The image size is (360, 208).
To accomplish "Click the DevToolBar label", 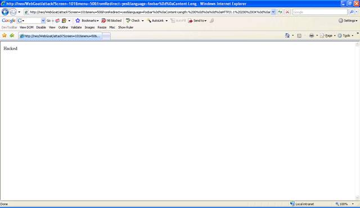I will [x=9, y=28].
